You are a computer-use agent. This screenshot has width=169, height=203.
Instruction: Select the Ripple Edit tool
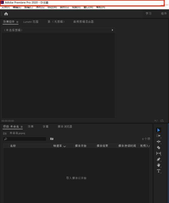point(159,142)
